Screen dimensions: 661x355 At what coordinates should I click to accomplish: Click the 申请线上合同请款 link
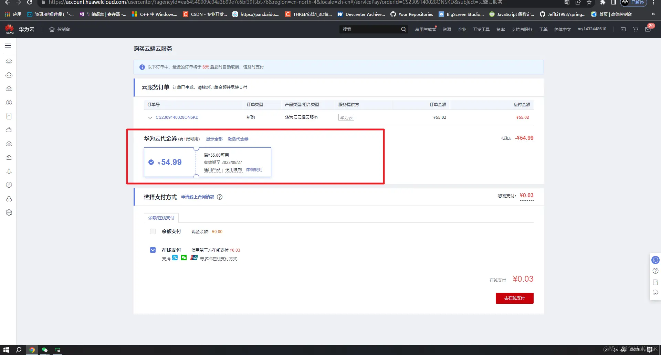pyautogui.click(x=198, y=197)
